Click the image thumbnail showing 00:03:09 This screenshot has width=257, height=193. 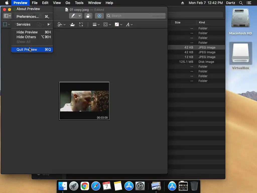(84, 101)
